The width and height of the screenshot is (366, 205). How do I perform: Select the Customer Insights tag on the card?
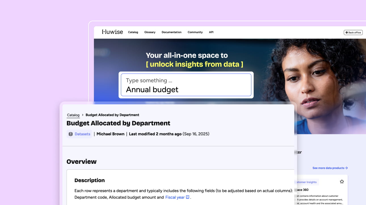(x=307, y=182)
